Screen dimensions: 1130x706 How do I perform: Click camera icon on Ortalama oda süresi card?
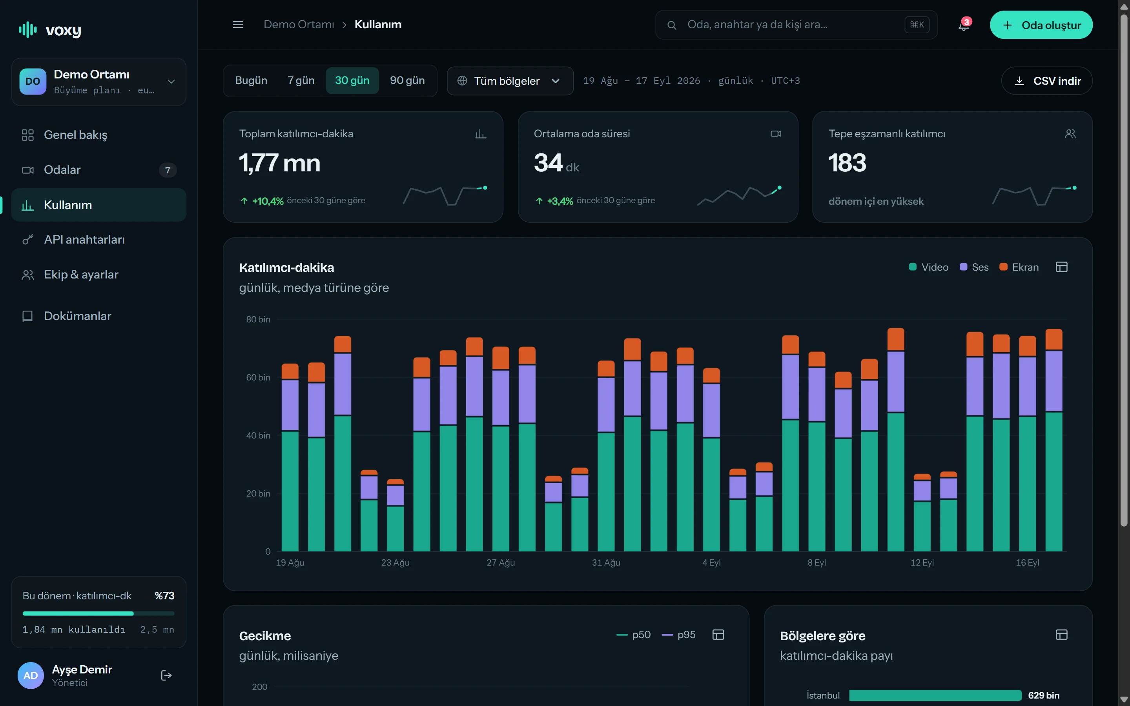776,134
